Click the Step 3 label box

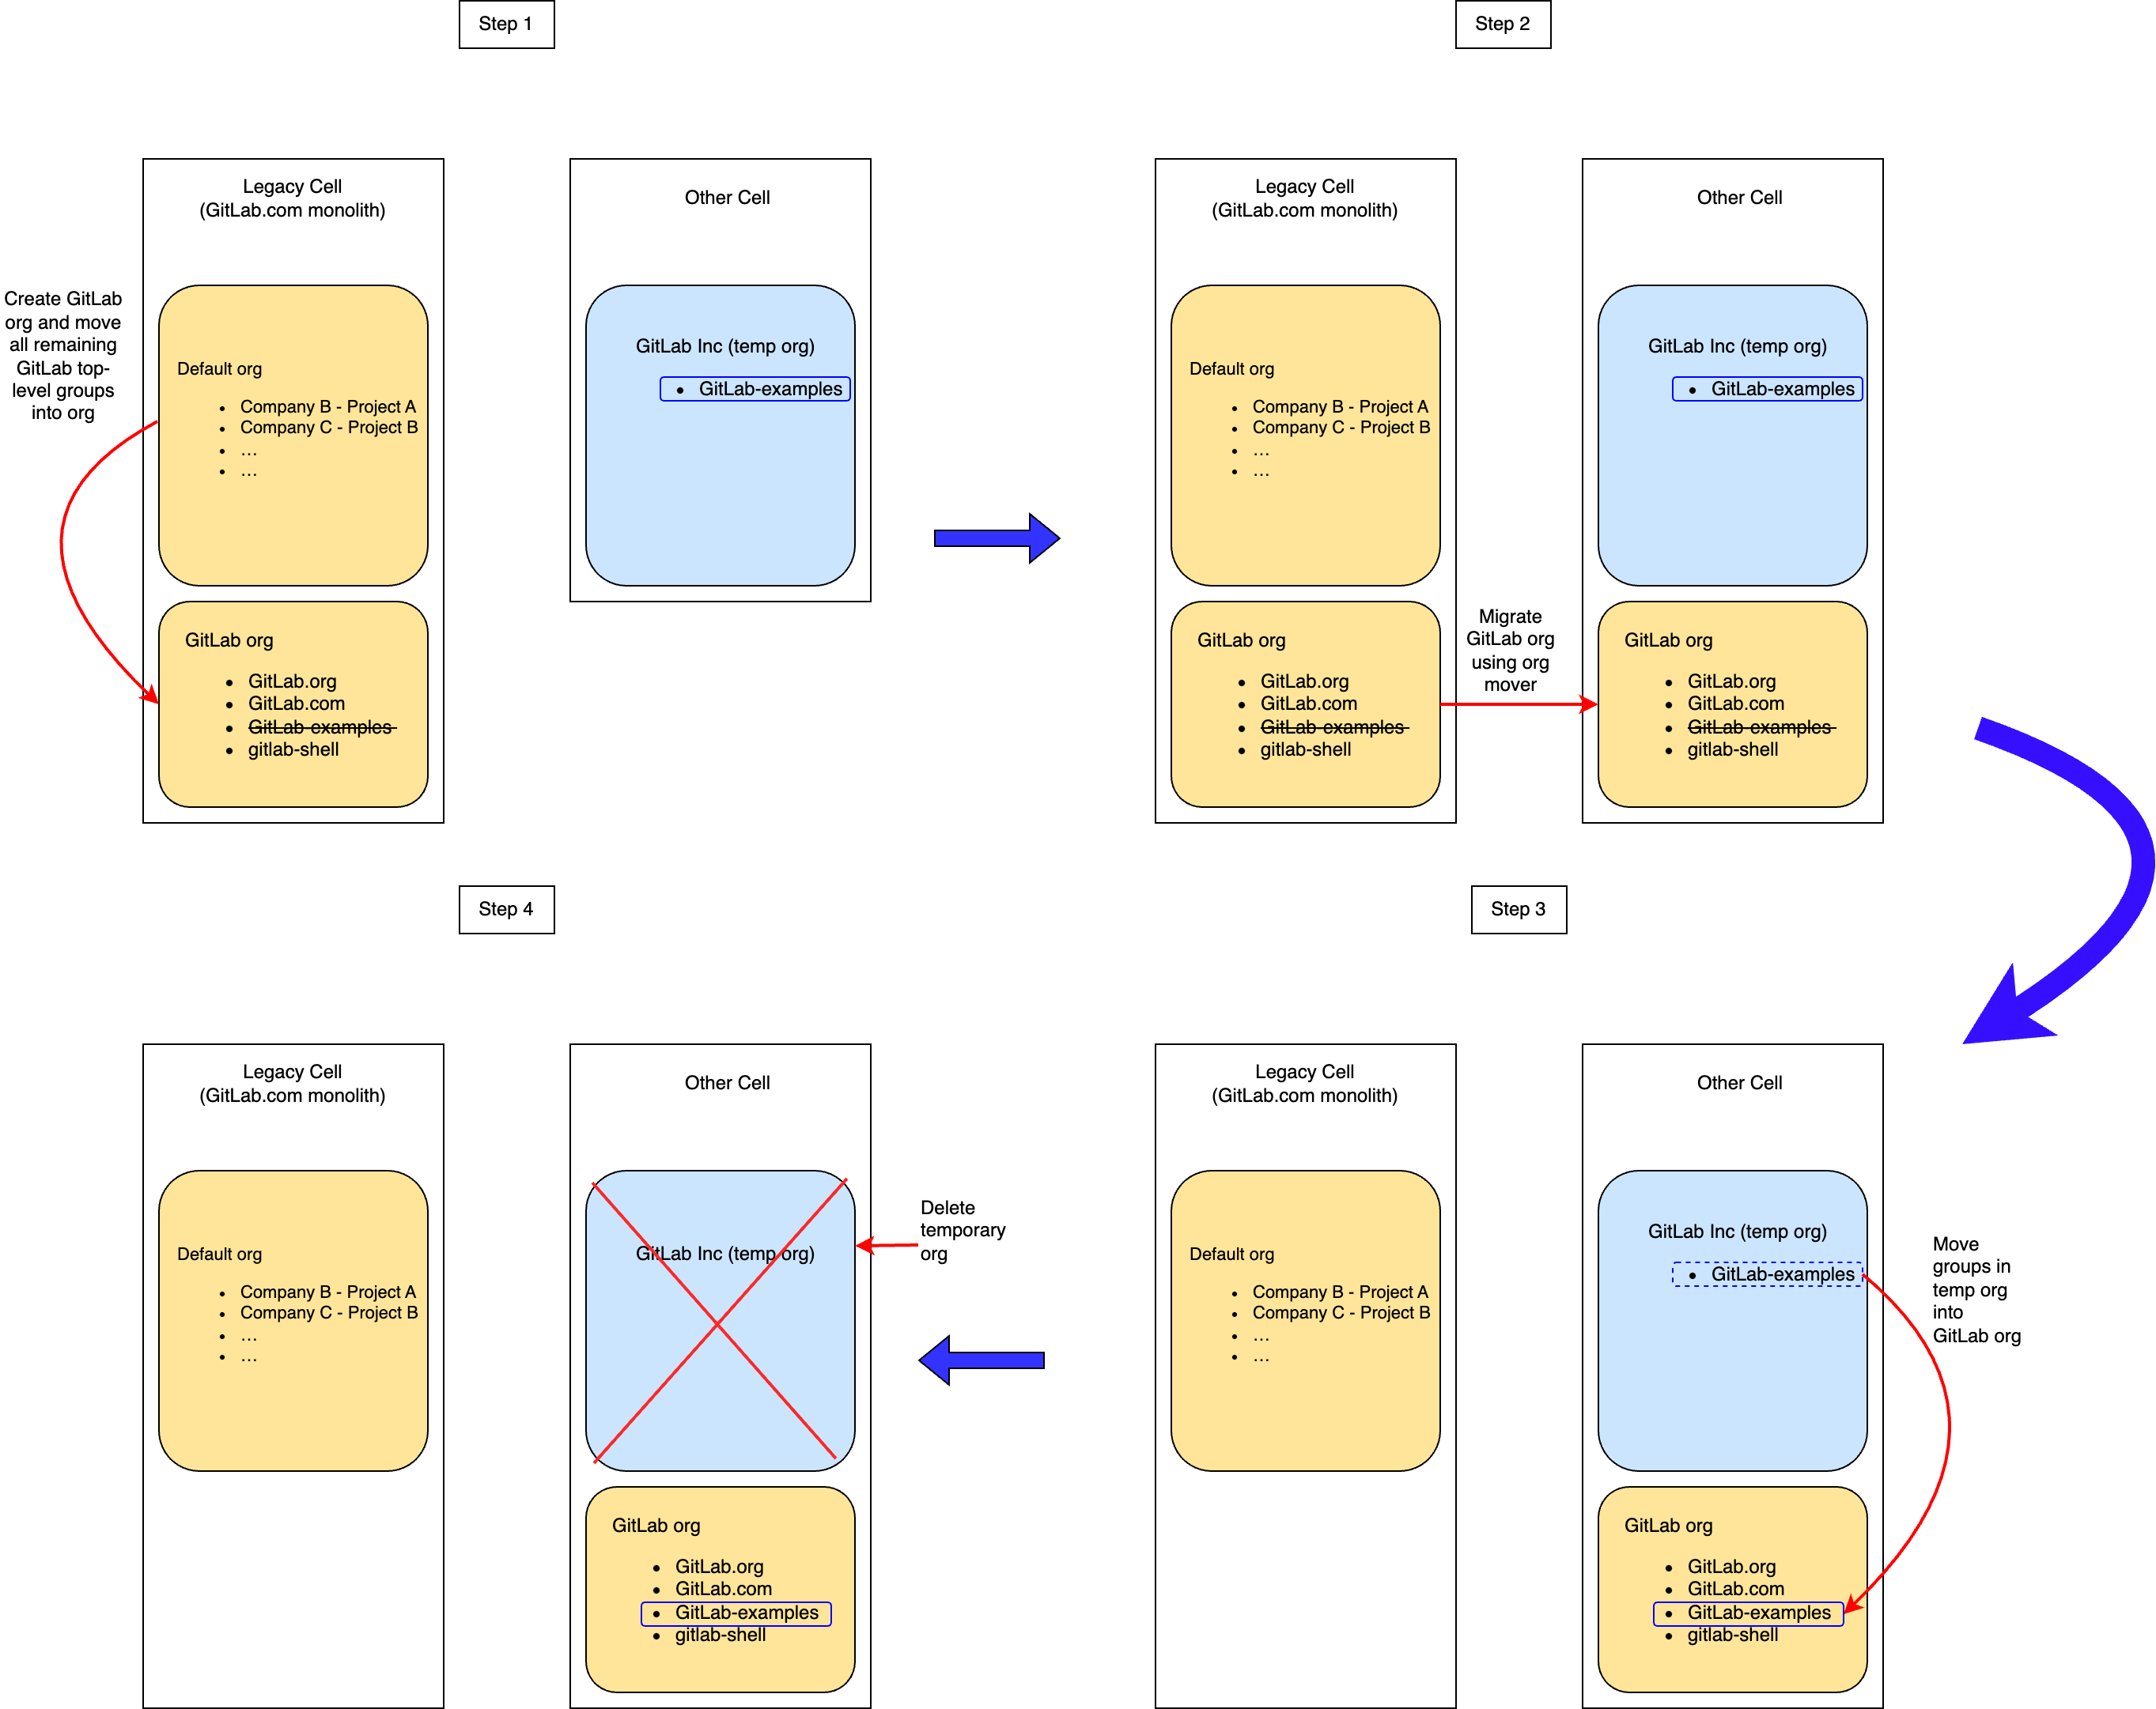[x=1518, y=908]
